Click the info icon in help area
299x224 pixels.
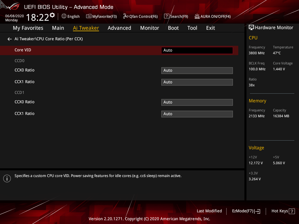7,178
